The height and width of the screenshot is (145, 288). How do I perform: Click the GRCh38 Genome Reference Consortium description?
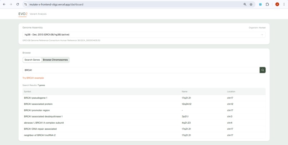pyautogui.click(x=61, y=40)
